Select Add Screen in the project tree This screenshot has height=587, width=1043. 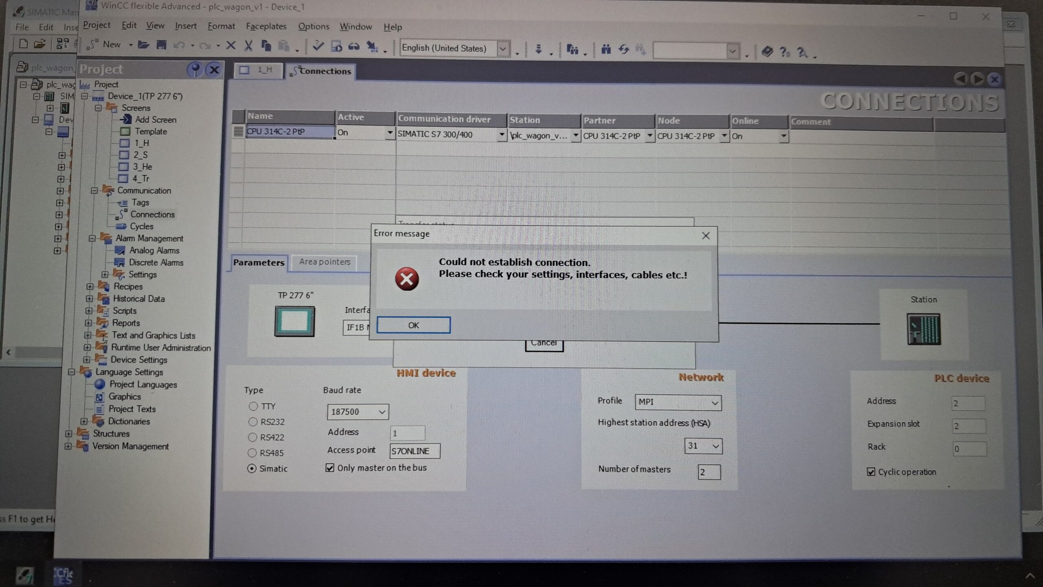[x=156, y=120]
